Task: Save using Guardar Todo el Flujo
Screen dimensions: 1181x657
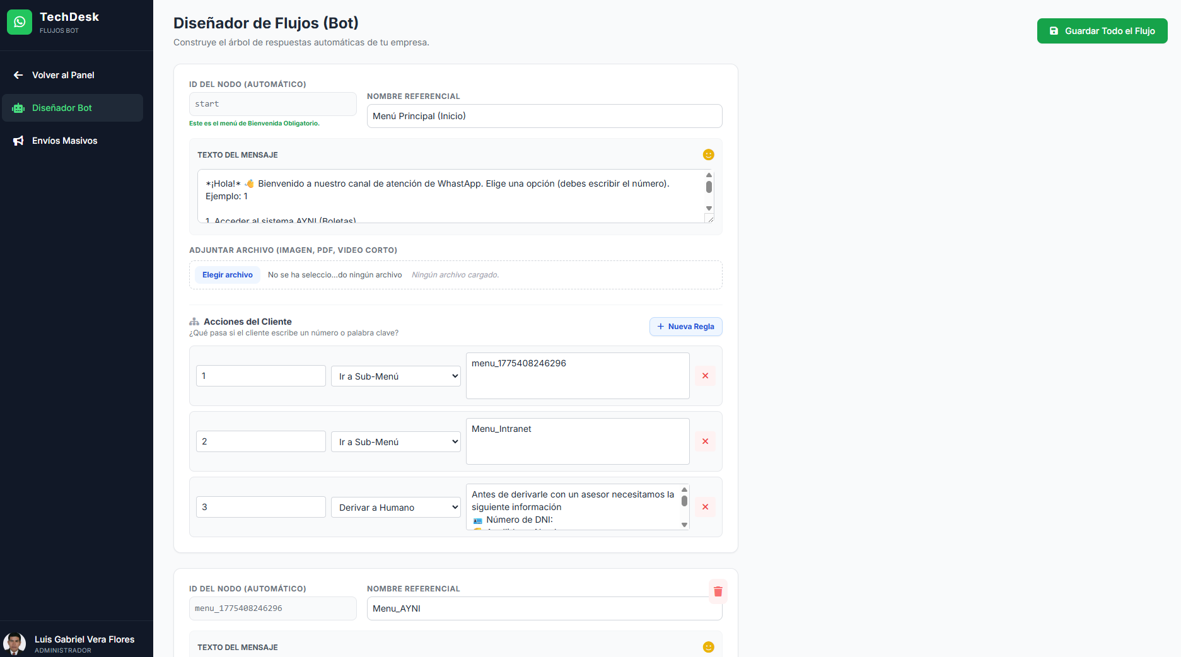Action: pos(1102,31)
